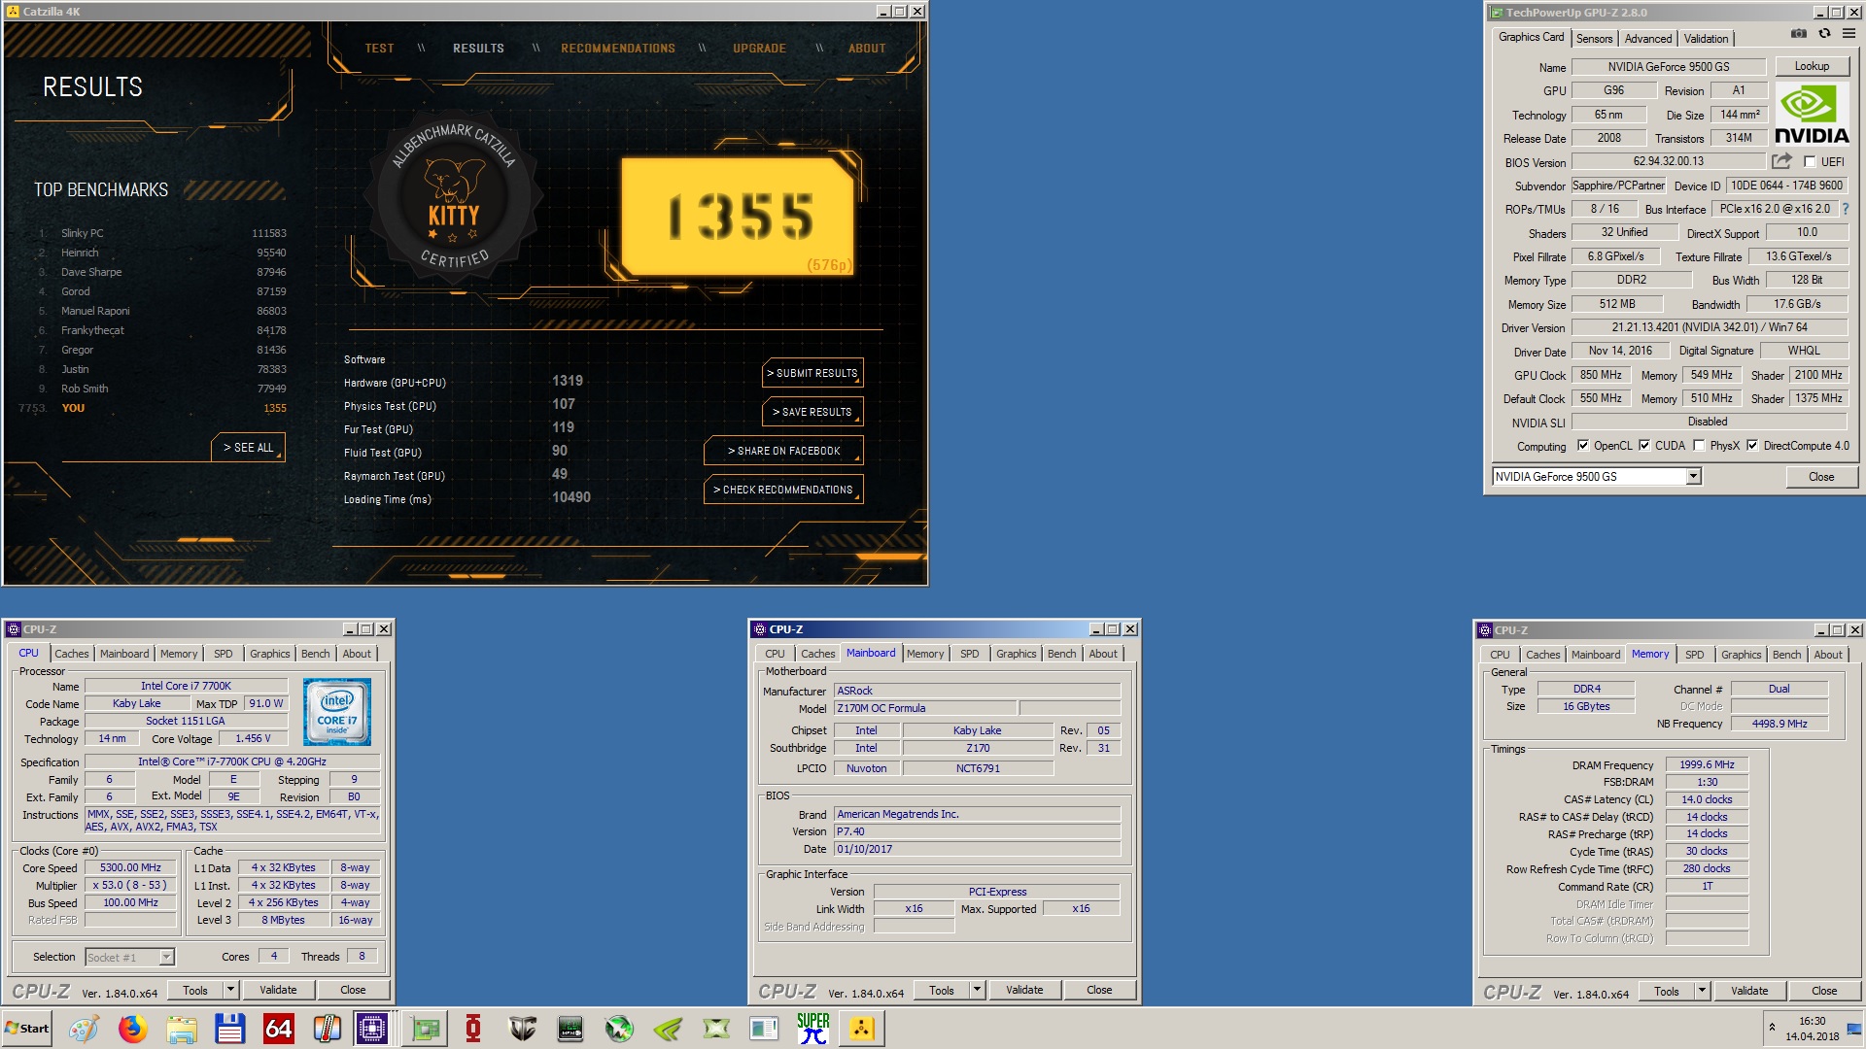Click the silver shield taskbar icon

coord(522,1029)
